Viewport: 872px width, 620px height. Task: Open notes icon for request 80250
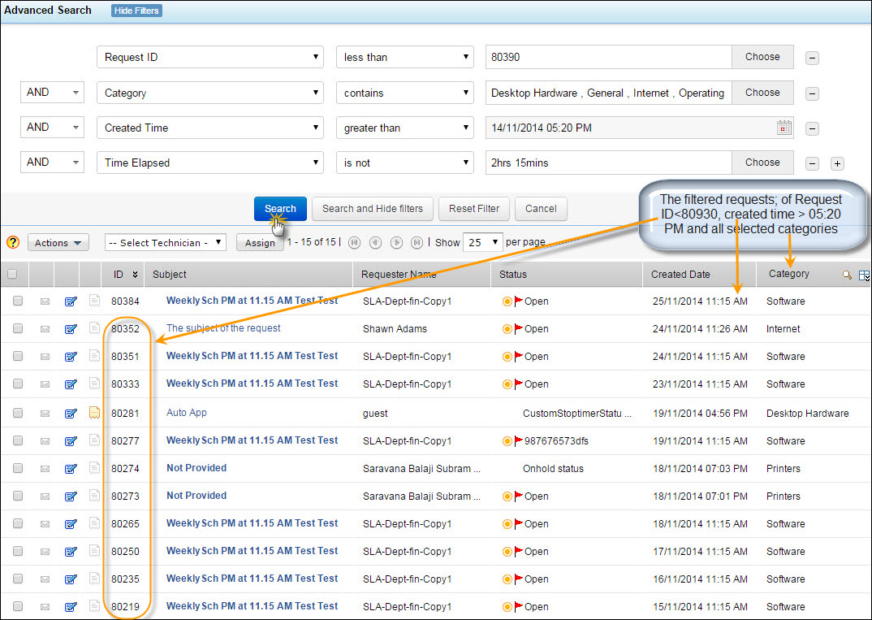(x=94, y=551)
